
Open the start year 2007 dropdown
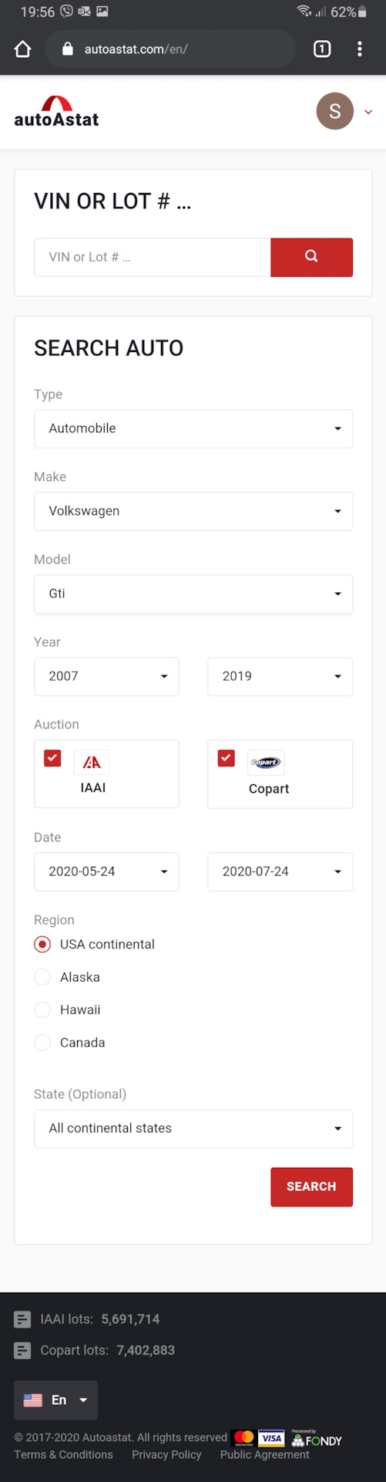(x=106, y=676)
